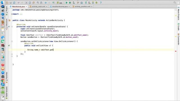Click the Attach debugger icon

click(x=74, y=3)
